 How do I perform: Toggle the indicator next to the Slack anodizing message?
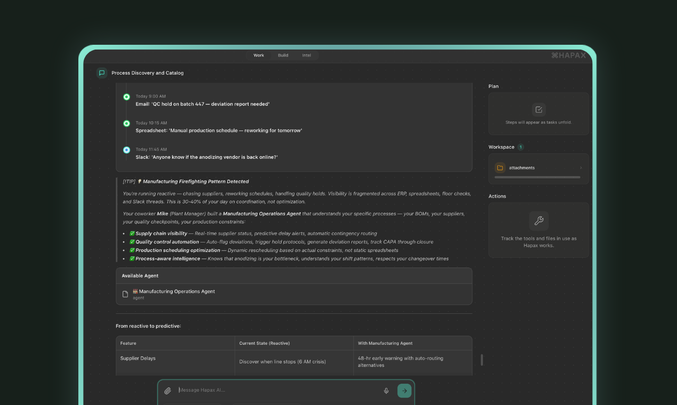click(126, 150)
